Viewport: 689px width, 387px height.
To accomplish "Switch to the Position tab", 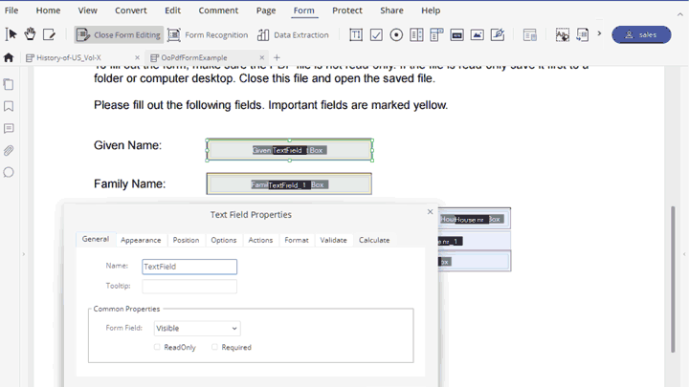I will 186,240.
